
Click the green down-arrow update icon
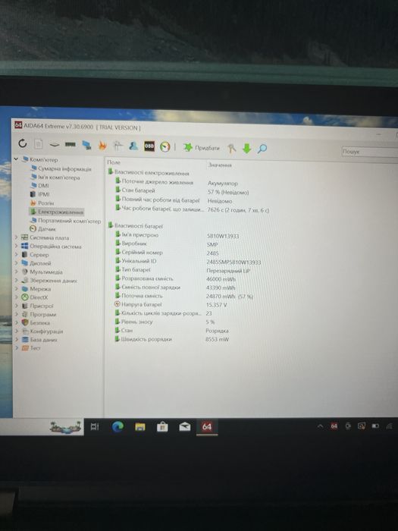pyautogui.click(x=246, y=149)
